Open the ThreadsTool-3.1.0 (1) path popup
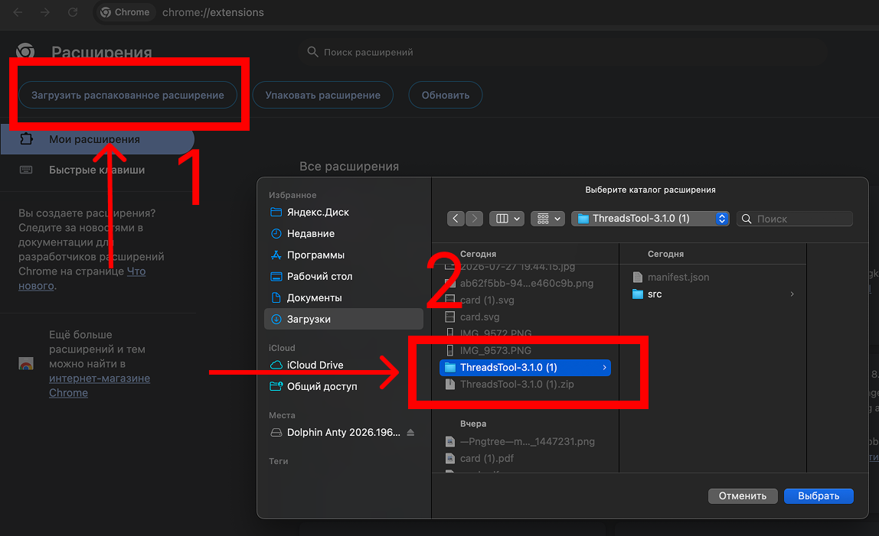879x536 pixels. point(650,219)
